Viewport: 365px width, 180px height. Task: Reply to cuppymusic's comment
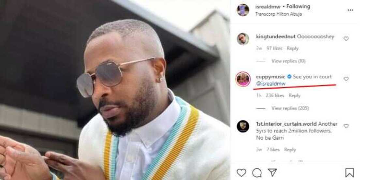[294, 96]
